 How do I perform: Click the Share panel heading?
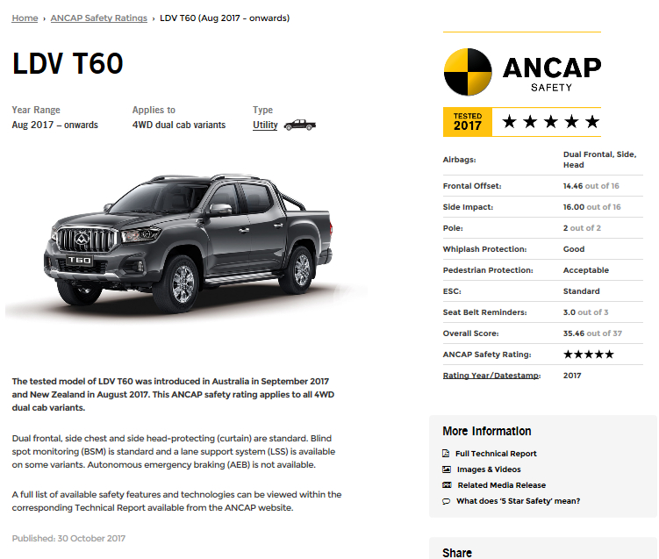click(457, 553)
